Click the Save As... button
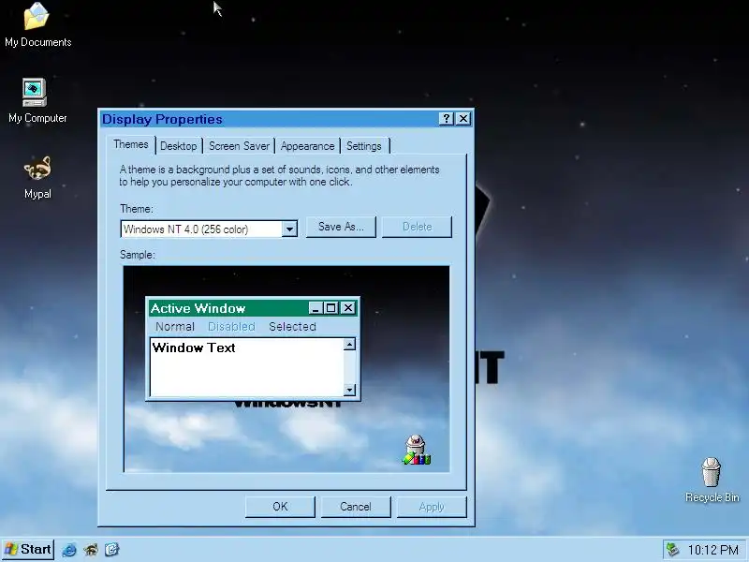The image size is (749, 562). click(341, 227)
